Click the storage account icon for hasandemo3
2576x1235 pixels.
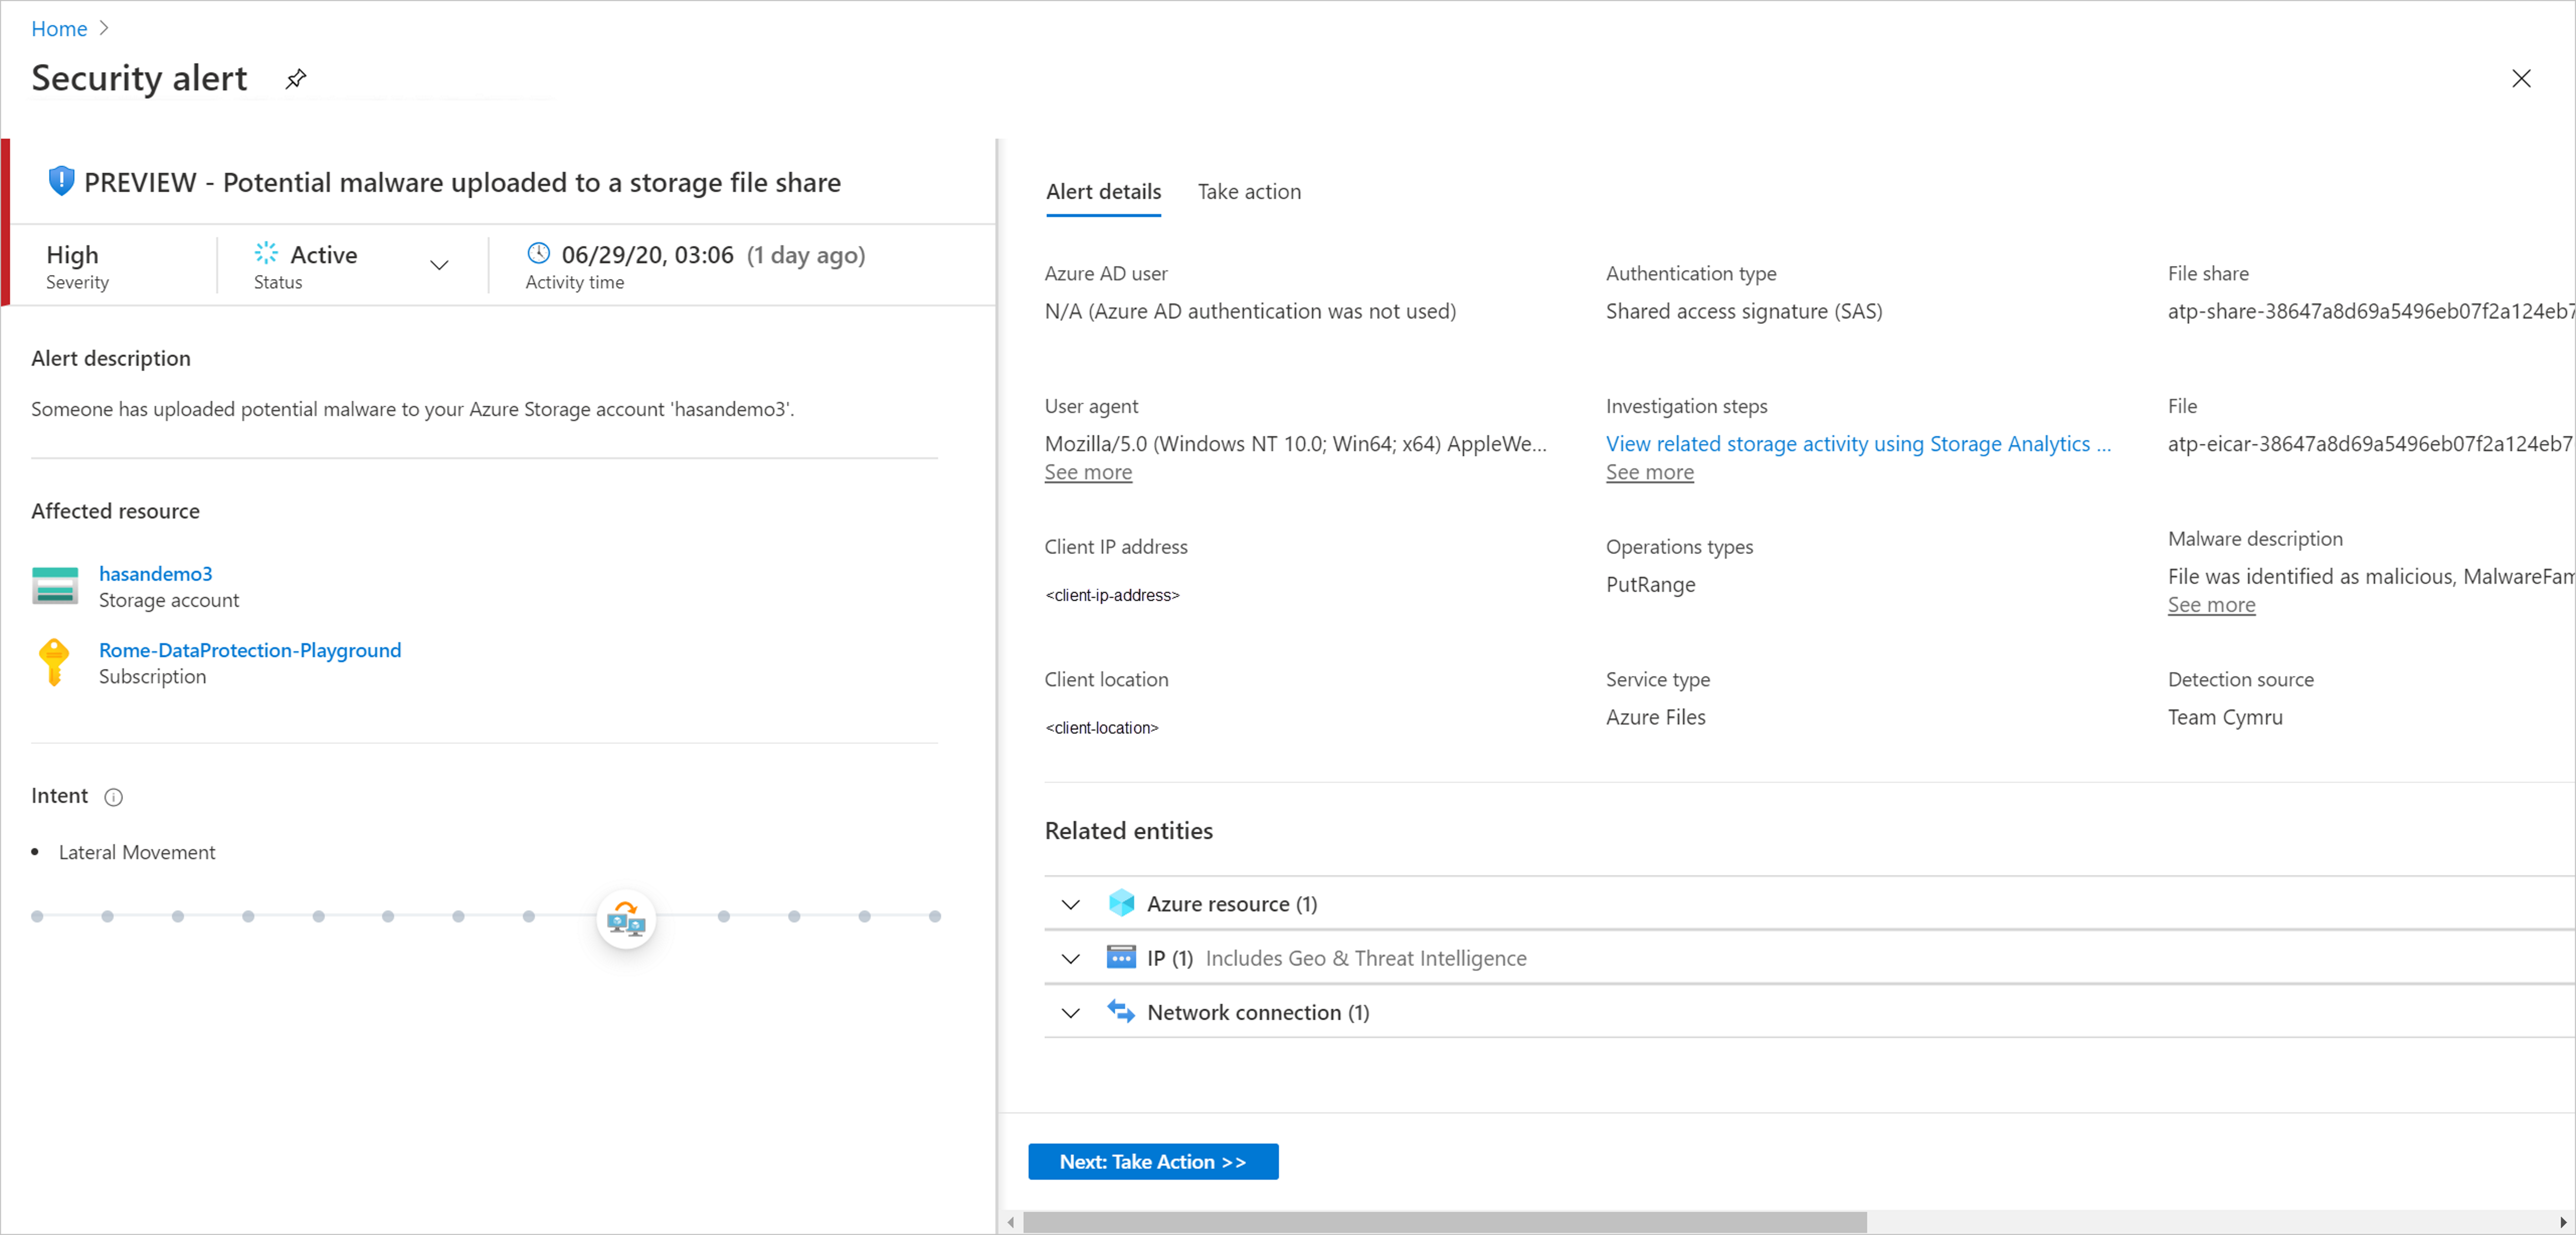55,585
